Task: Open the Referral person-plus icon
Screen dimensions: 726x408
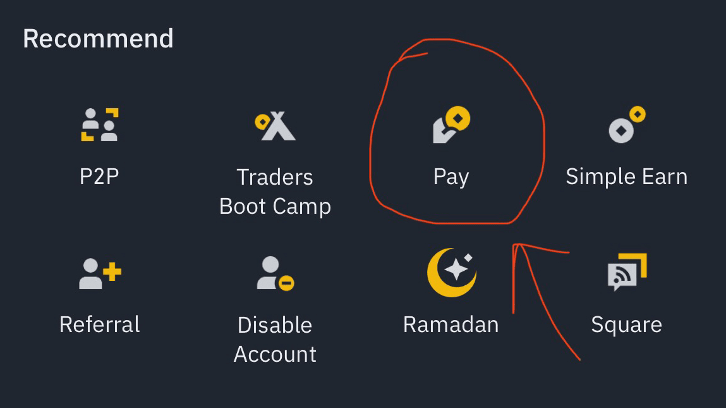Action: (100, 273)
